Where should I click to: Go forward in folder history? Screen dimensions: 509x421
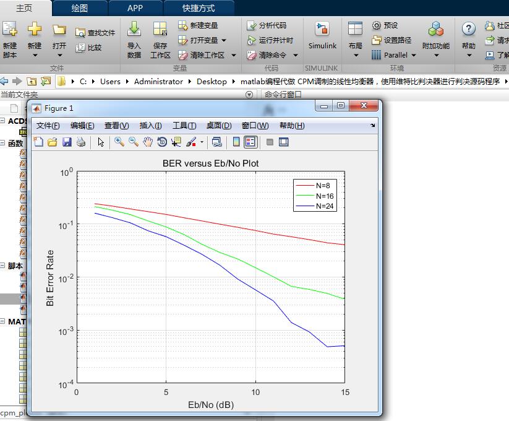coord(17,81)
